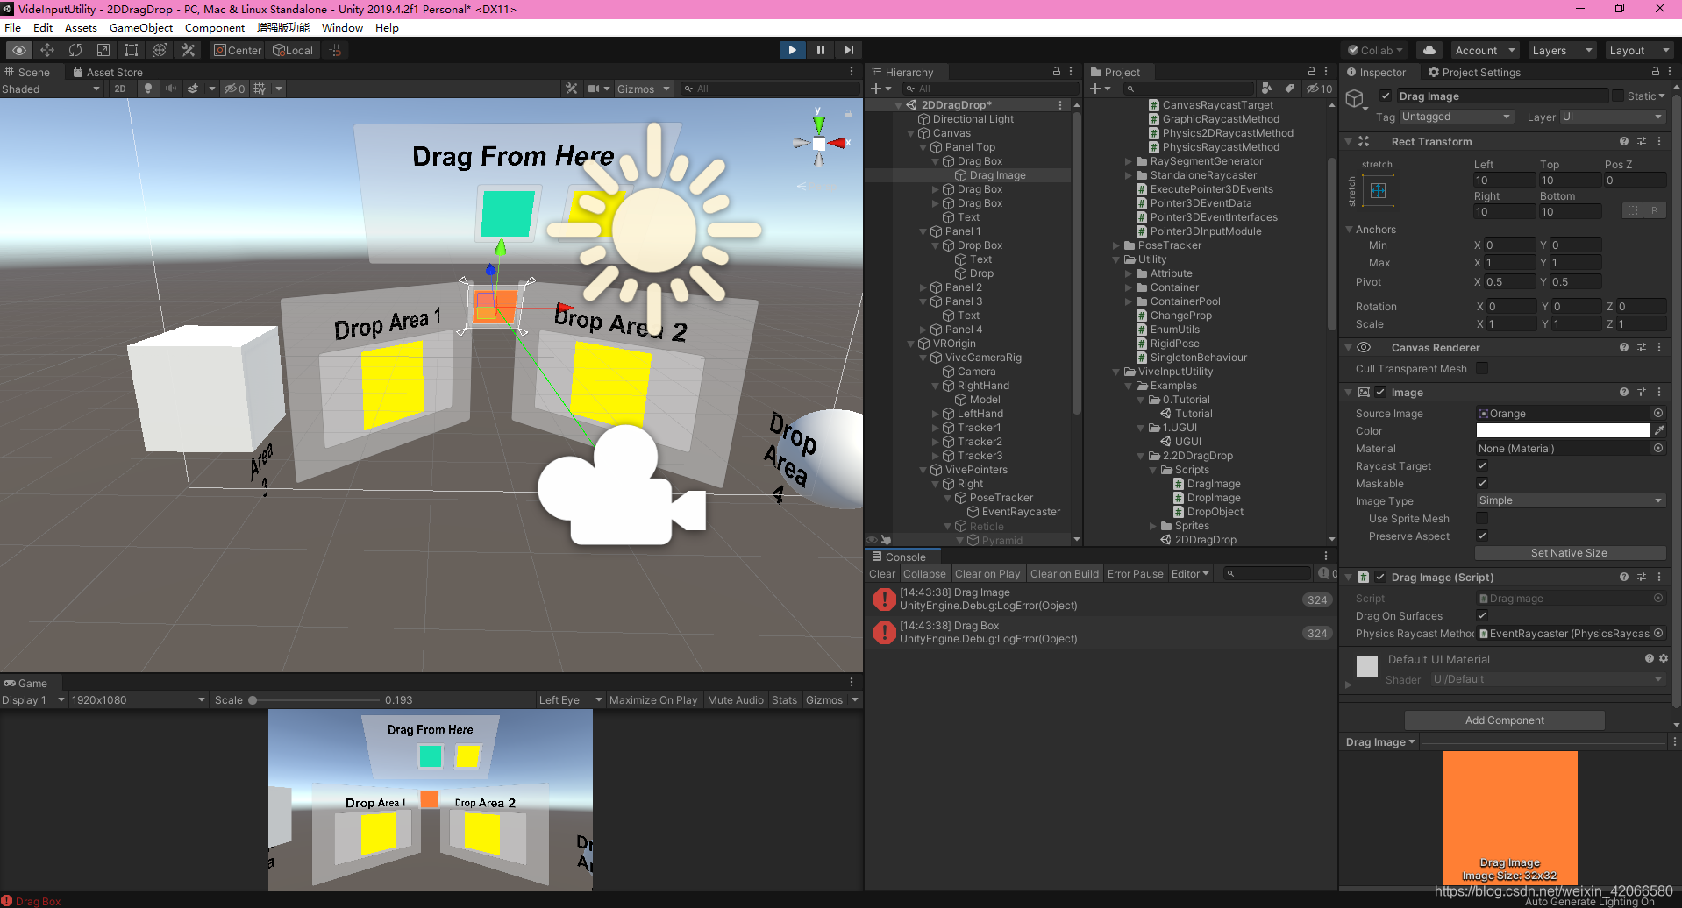Switch to Project Settings tab
This screenshot has width=1682, height=908.
click(1474, 72)
